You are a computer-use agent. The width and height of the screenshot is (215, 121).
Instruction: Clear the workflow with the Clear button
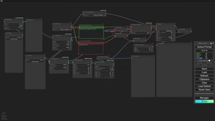[204, 83]
